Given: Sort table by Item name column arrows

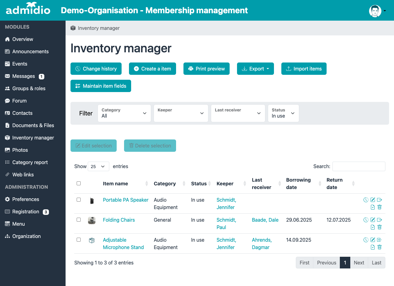Looking at the screenshot, I should click(147, 183).
